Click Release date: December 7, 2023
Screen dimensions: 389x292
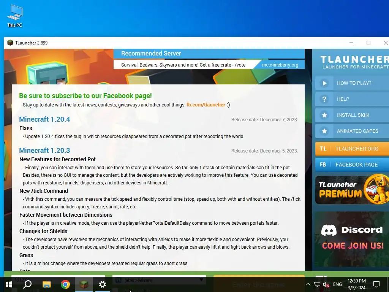(x=264, y=120)
